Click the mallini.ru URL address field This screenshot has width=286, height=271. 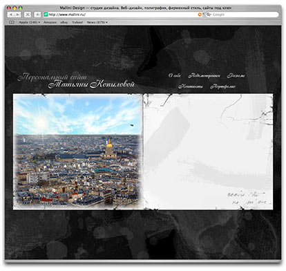(123, 15)
